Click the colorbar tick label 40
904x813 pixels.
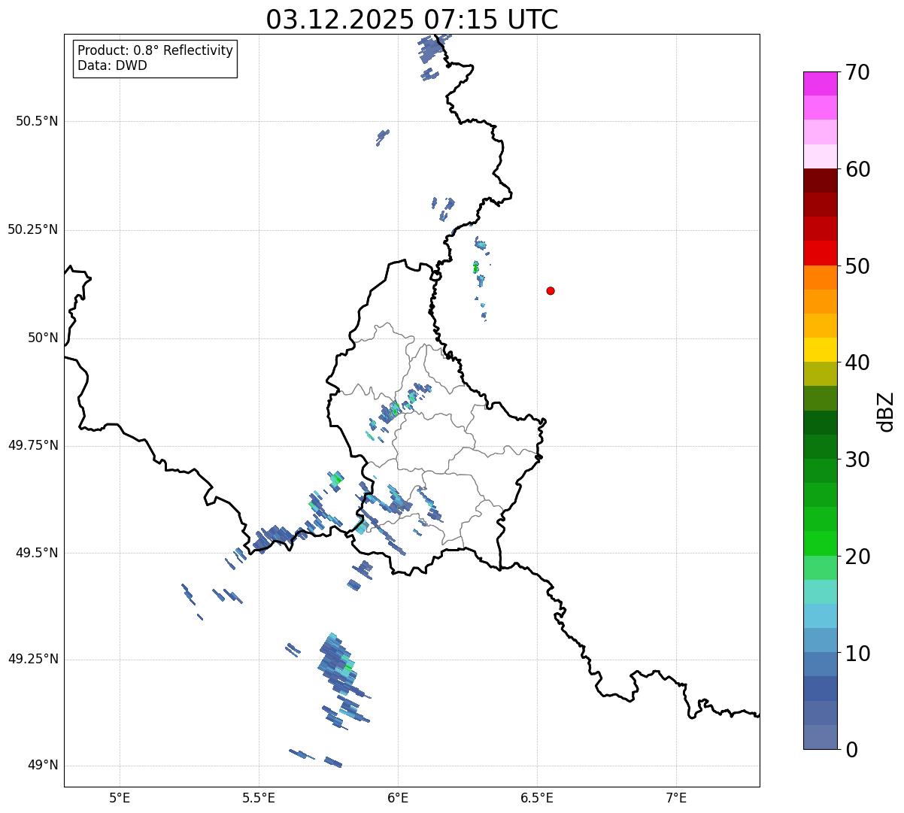[857, 363]
